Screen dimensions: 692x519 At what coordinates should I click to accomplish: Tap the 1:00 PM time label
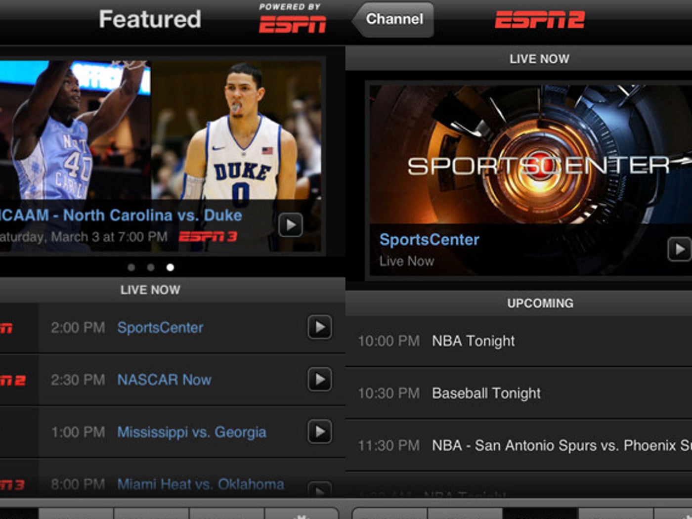pos(78,432)
